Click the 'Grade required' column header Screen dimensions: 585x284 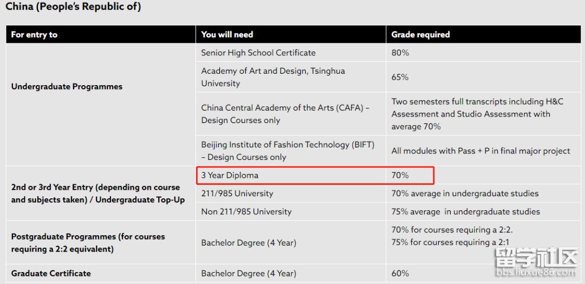420,35
